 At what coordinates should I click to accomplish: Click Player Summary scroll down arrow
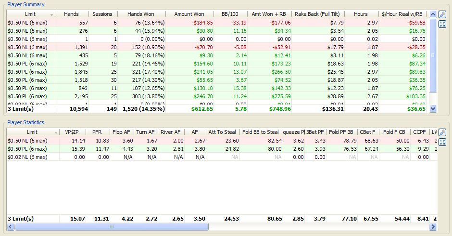[x=433, y=109]
